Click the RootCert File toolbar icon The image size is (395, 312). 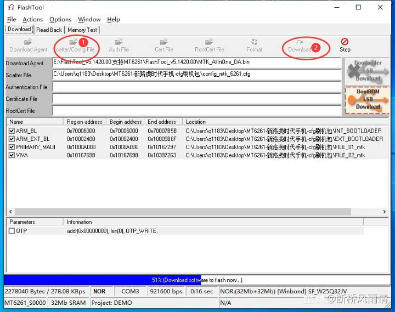pos(209,45)
